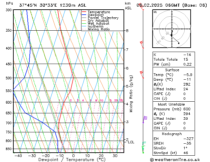The width and height of the screenshot is (210, 162).
Task: Click the 30 temperature axis label
Action: click(x=115, y=156)
